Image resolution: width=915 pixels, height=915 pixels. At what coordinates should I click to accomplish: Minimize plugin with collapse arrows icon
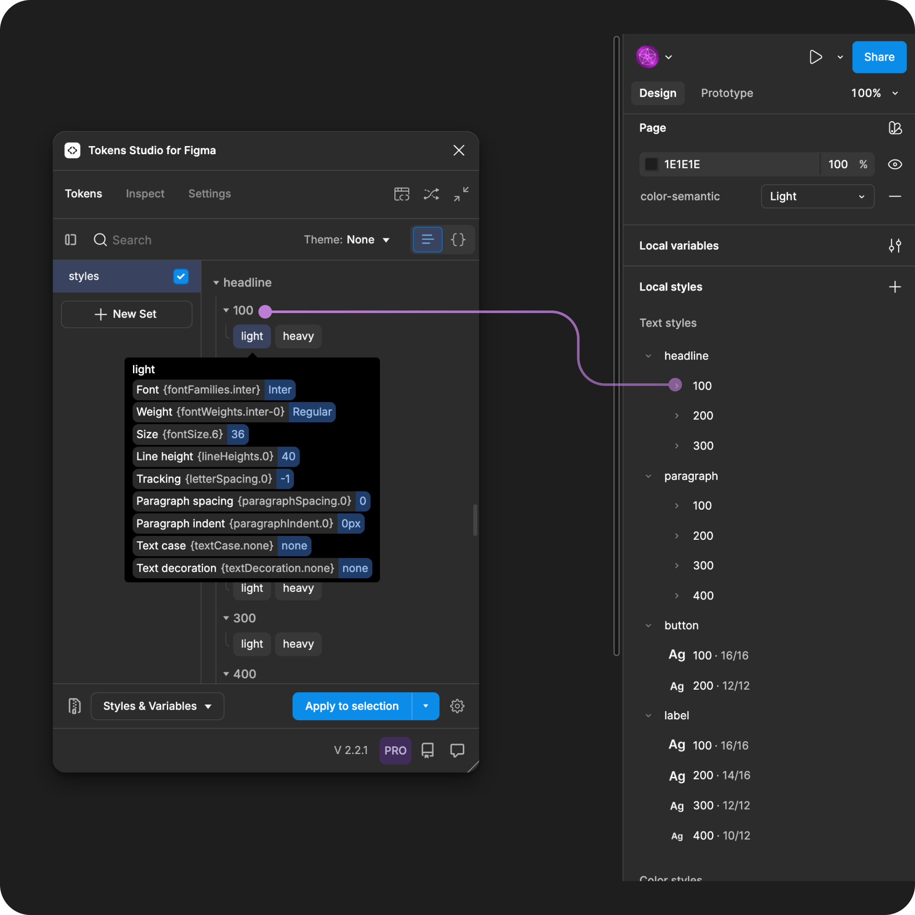click(x=461, y=194)
